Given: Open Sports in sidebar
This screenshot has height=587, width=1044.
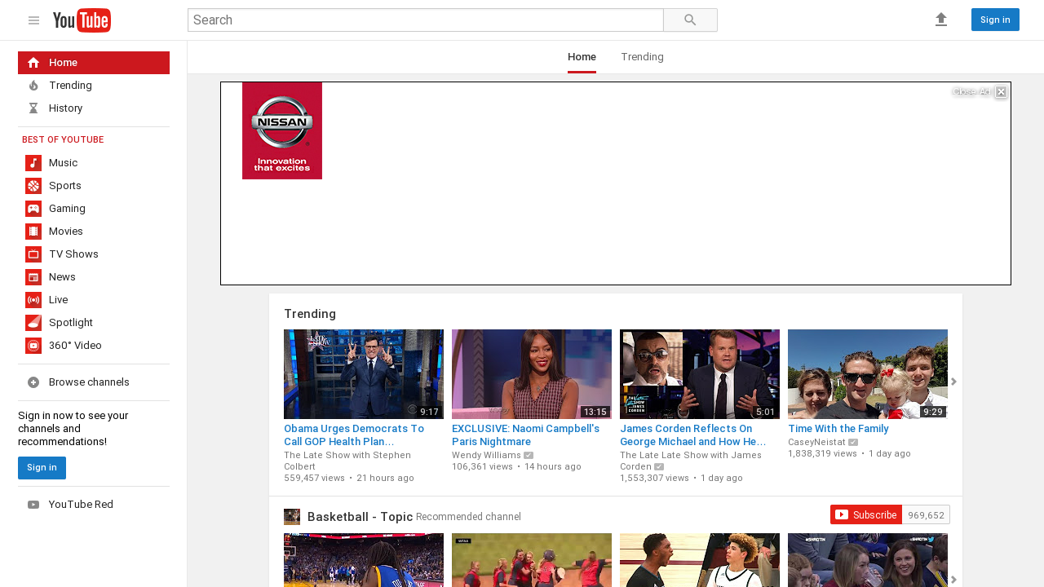Looking at the screenshot, I should tap(94, 186).
